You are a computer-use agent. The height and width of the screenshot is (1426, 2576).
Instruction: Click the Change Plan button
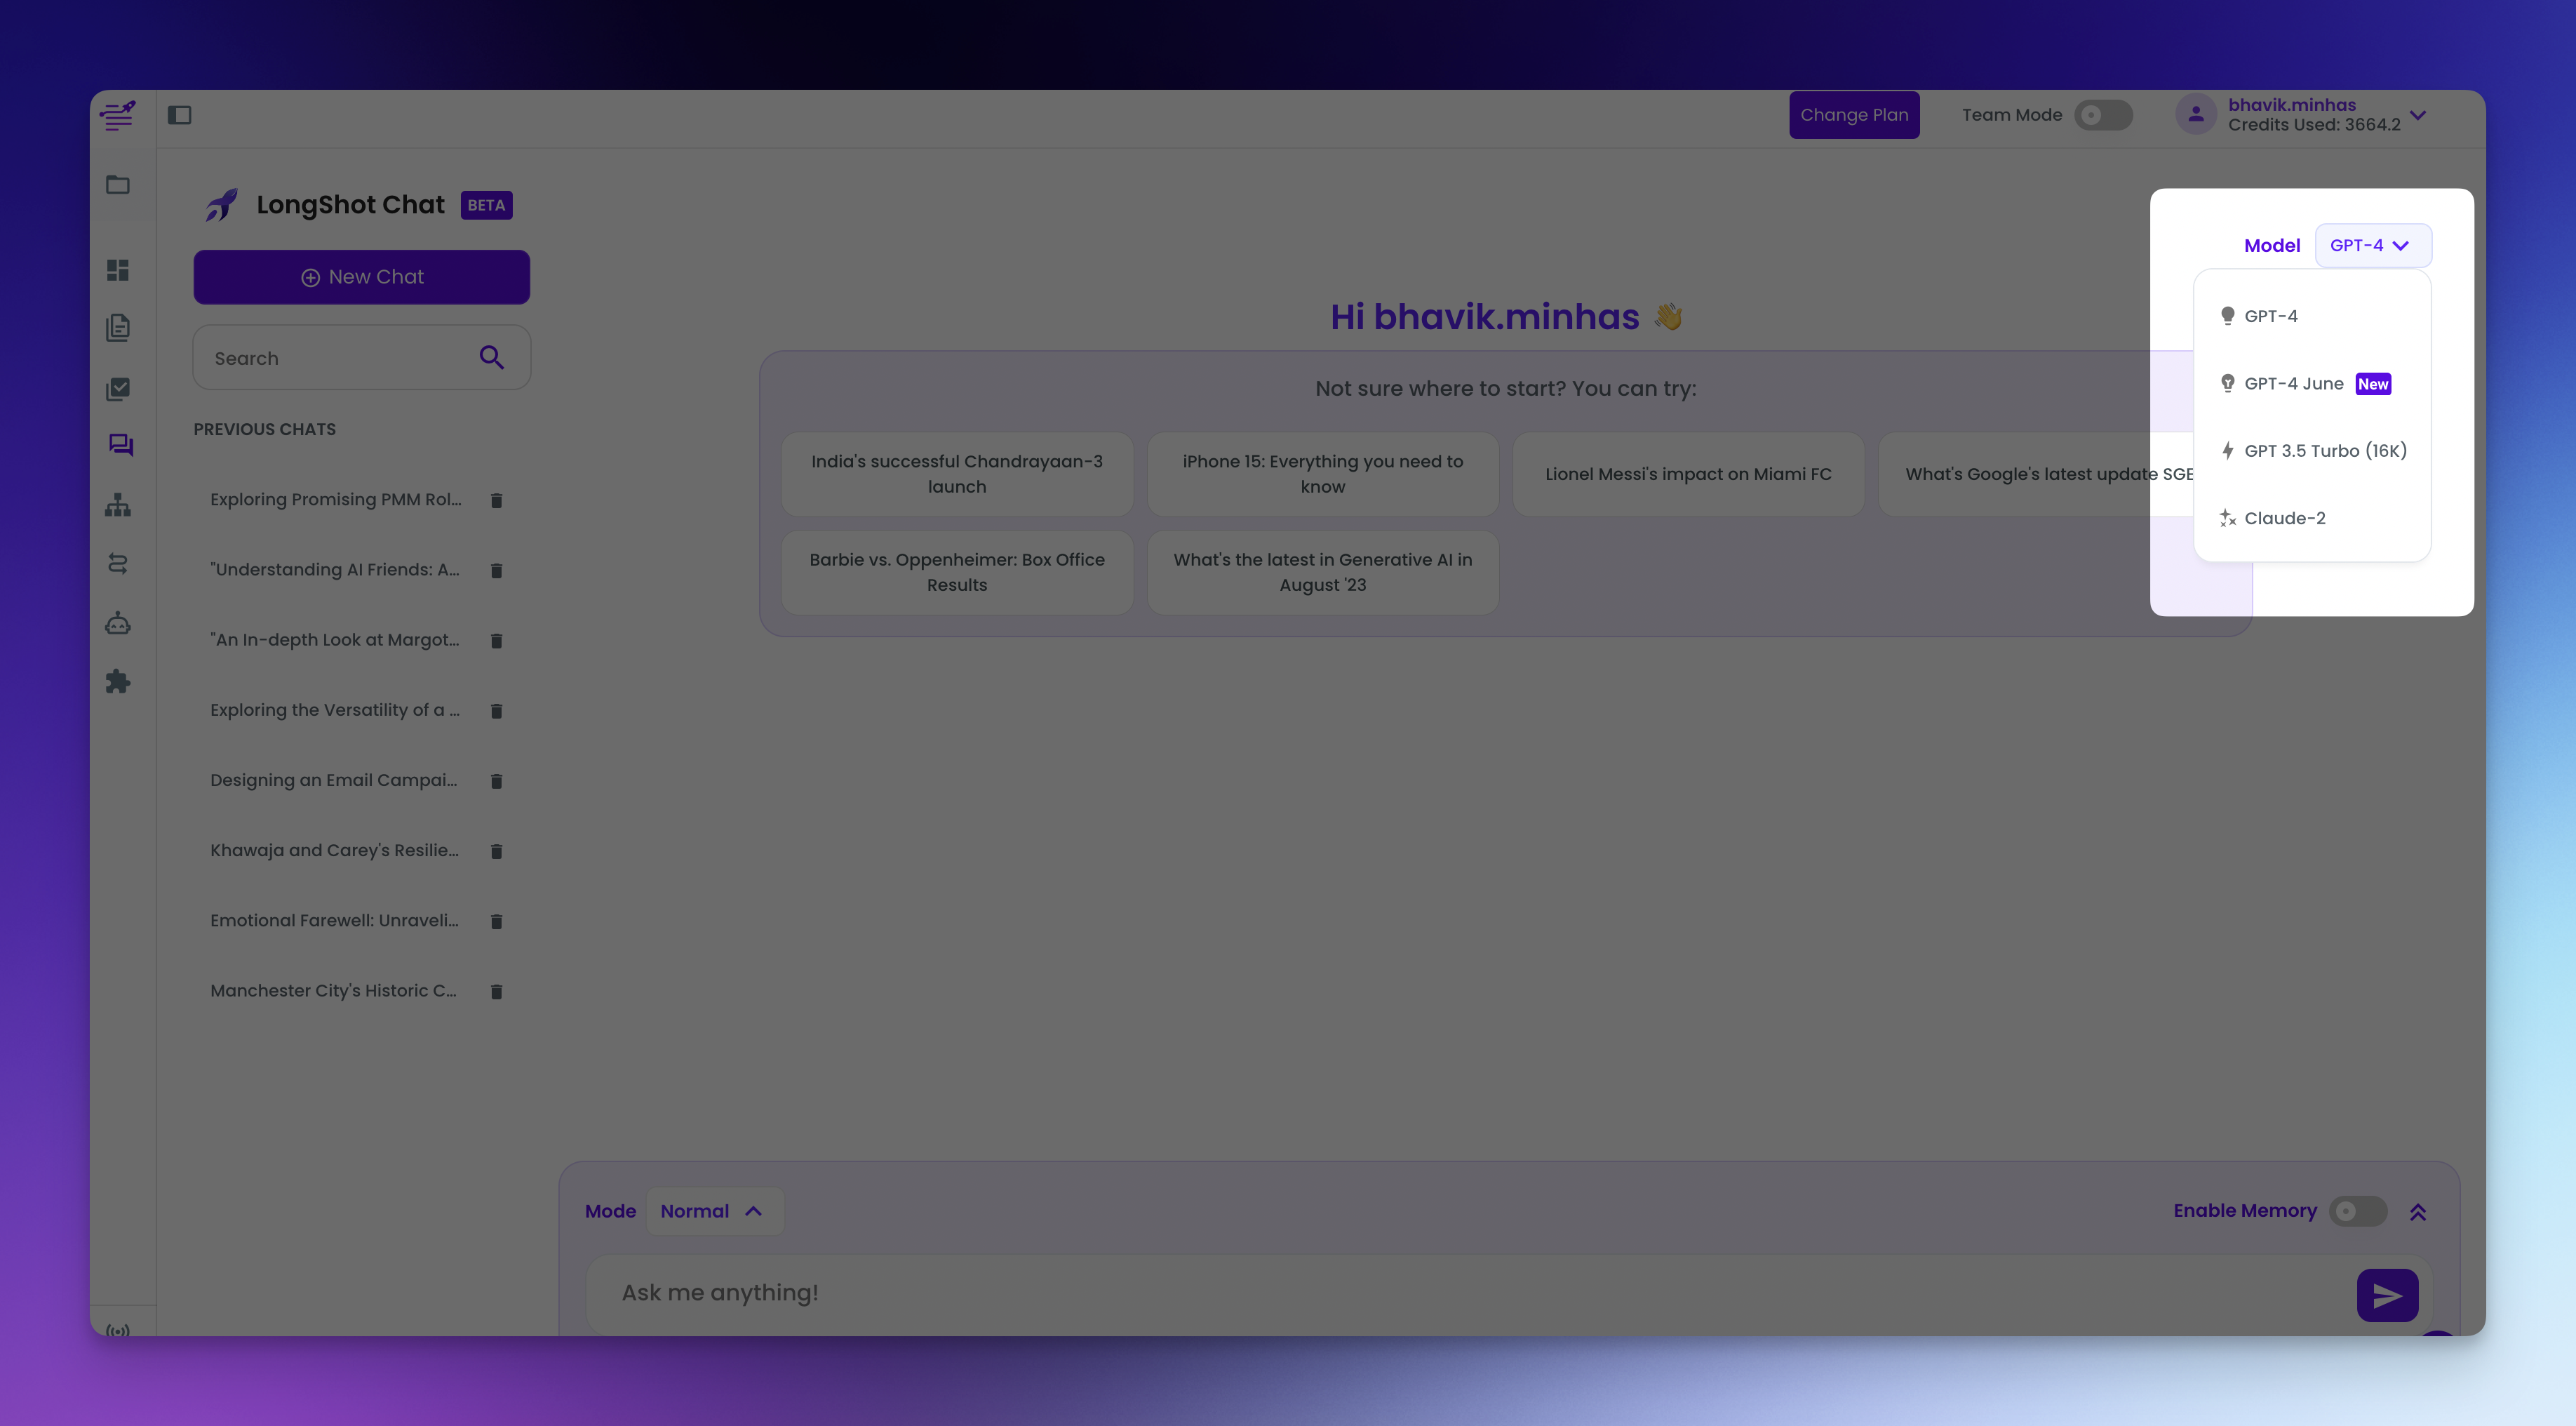pos(1854,115)
